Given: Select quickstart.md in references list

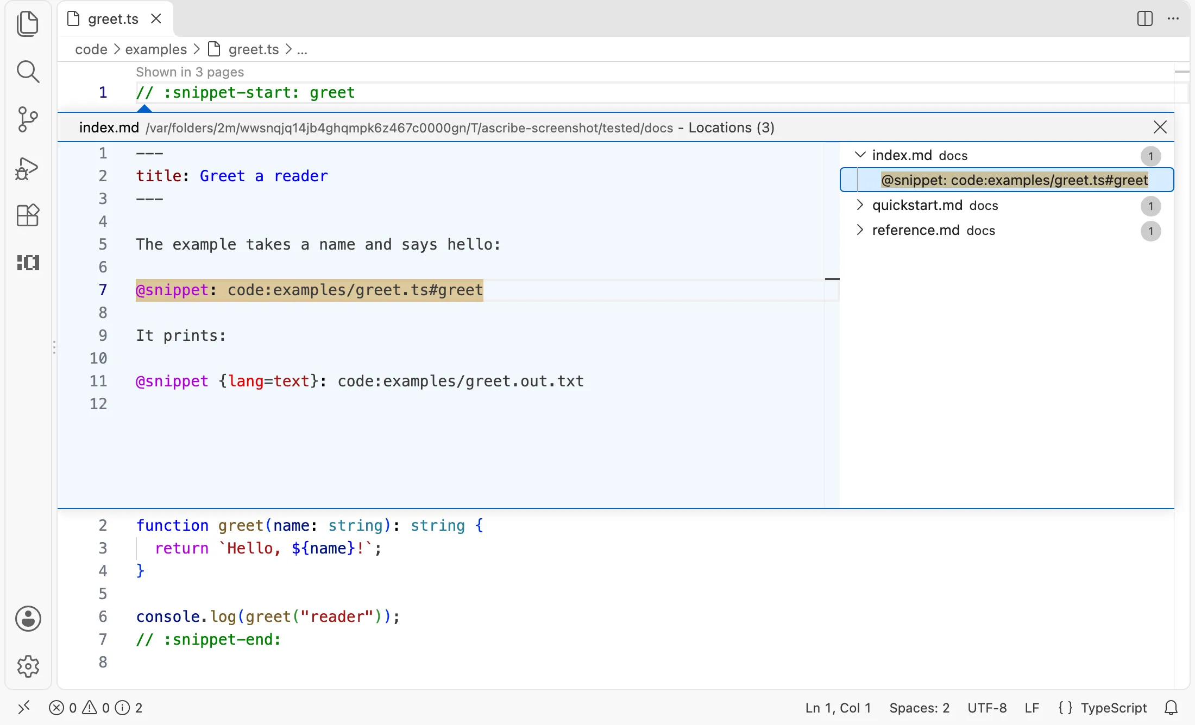Looking at the screenshot, I should click(1007, 205).
